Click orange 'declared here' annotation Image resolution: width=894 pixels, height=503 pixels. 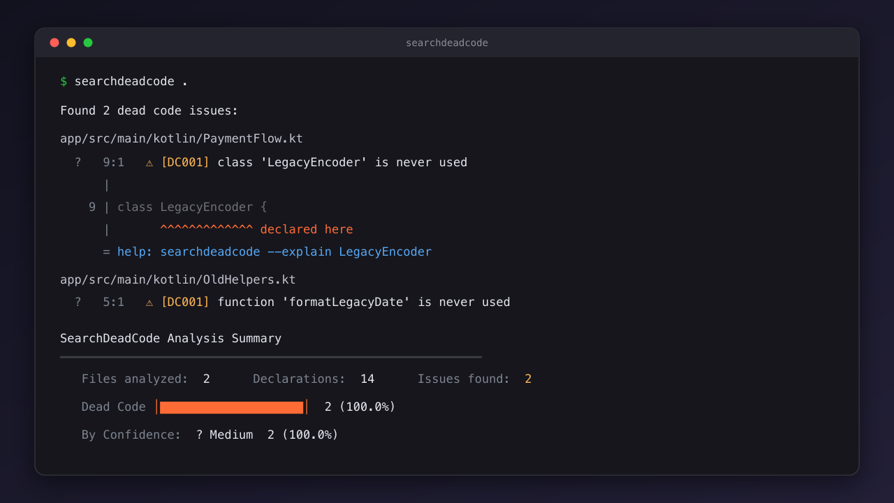[307, 229]
